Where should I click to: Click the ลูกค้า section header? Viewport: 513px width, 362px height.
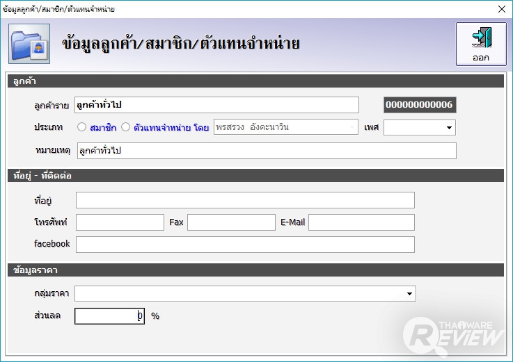pyautogui.click(x=255, y=81)
